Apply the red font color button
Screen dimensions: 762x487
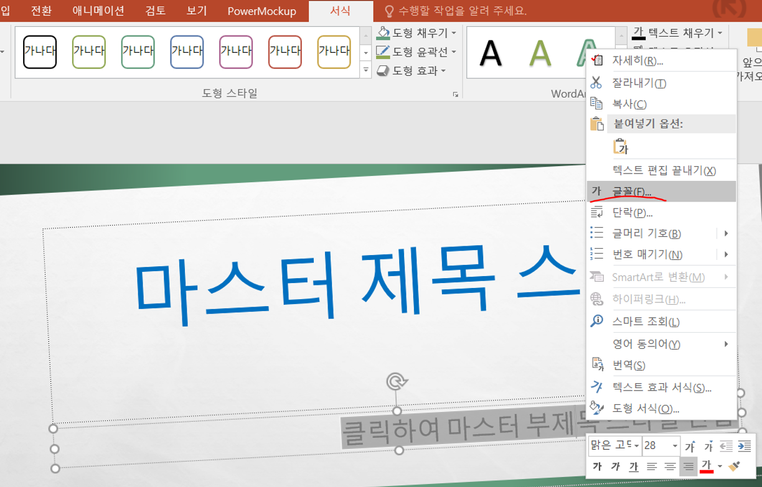(x=706, y=466)
